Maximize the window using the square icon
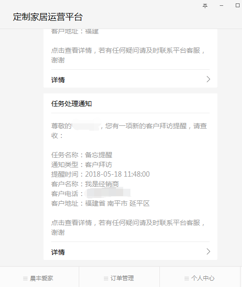Screen dimensions: 242x287 (238, 5)
